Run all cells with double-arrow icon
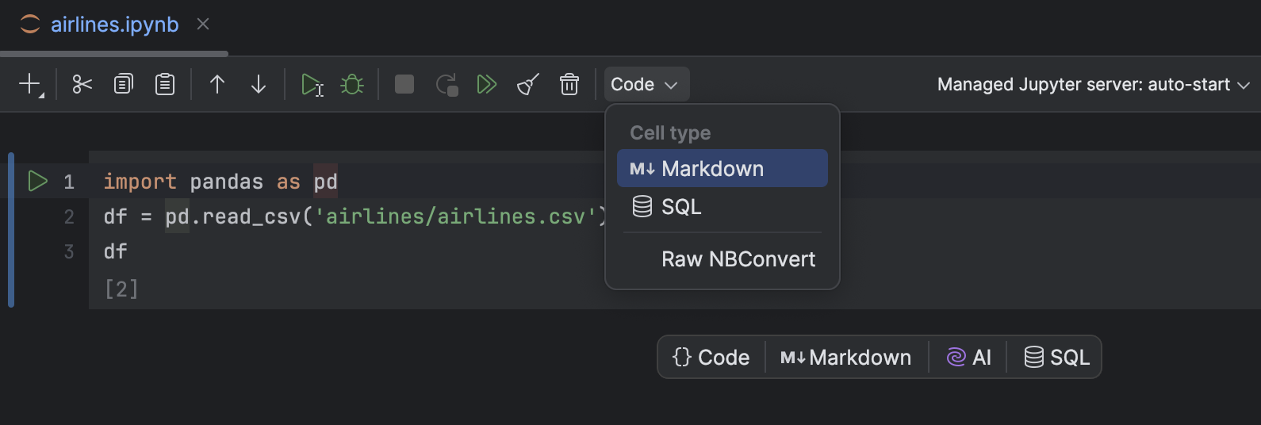The image size is (1261, 425). 487,84
